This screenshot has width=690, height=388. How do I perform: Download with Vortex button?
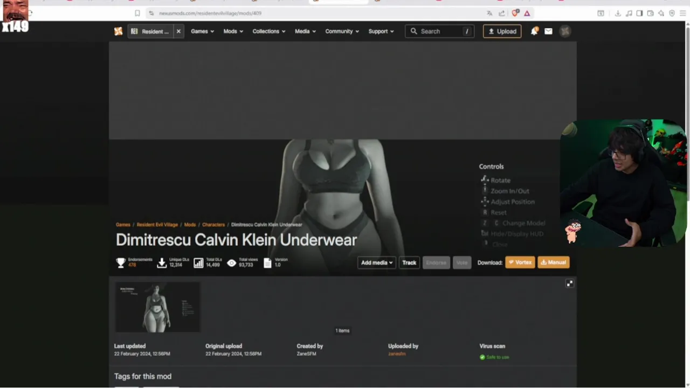pyautogui.click(x=520, y=262)
